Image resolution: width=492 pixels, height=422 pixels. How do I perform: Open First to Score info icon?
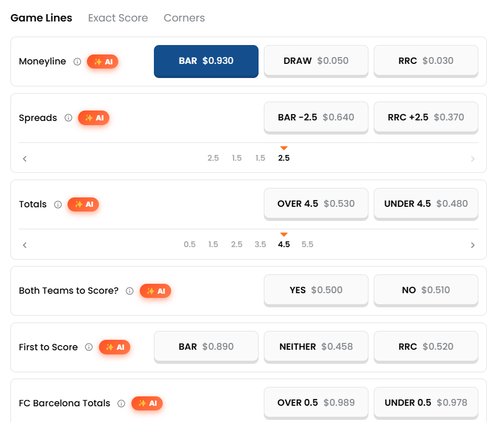tap(89, 347)
